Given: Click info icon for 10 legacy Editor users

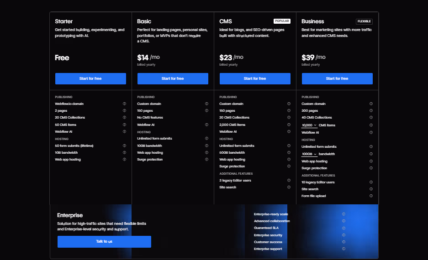Looking at the screenshot, I should 371,182.
